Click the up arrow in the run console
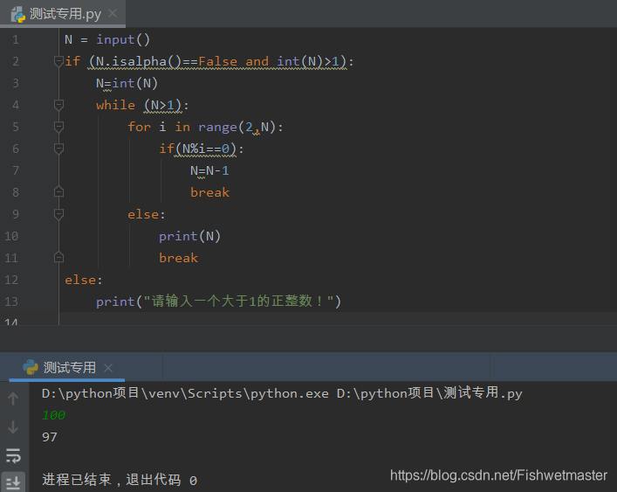Screen dimensions: 617x492 [x=13, y=398]
